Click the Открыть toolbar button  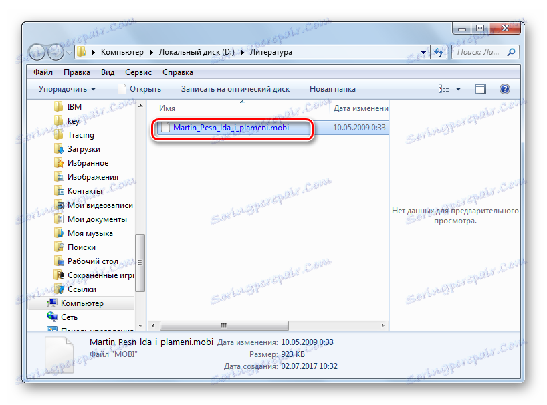pos(140,89)
